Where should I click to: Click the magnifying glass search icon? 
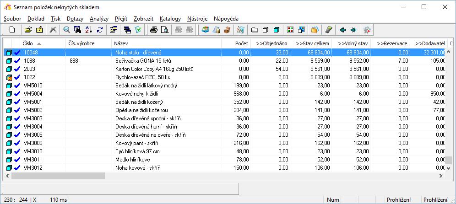(67, 30)
